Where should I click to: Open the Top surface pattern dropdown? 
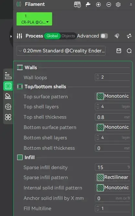pos(113,96)
